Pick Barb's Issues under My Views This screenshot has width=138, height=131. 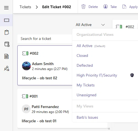87,117
